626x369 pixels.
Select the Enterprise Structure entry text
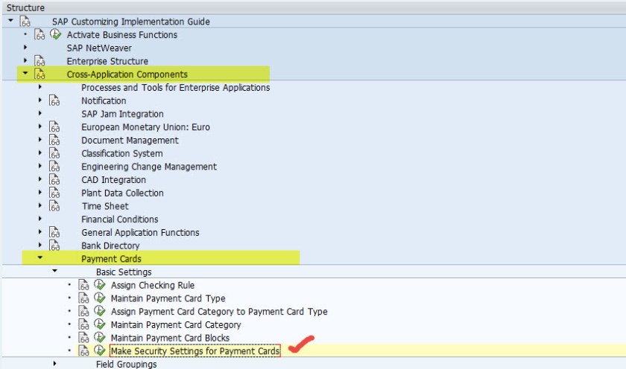tap(107, 61)
